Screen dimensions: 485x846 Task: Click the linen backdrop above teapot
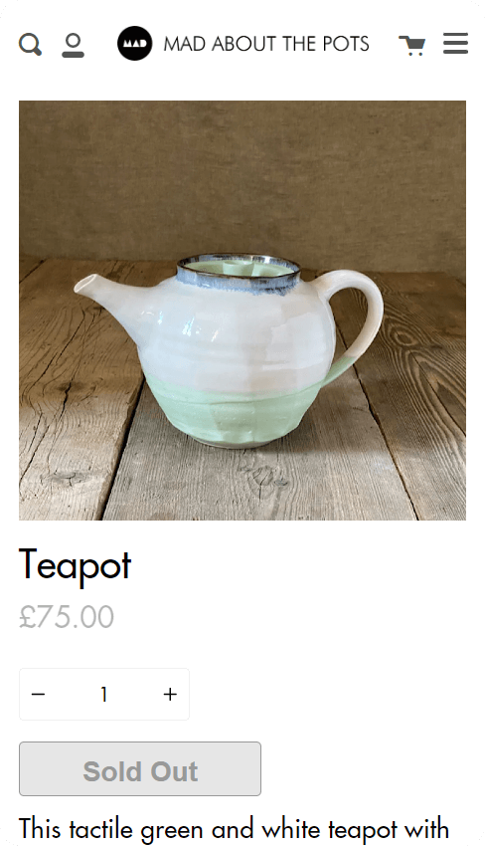click(x=242, y=172)
